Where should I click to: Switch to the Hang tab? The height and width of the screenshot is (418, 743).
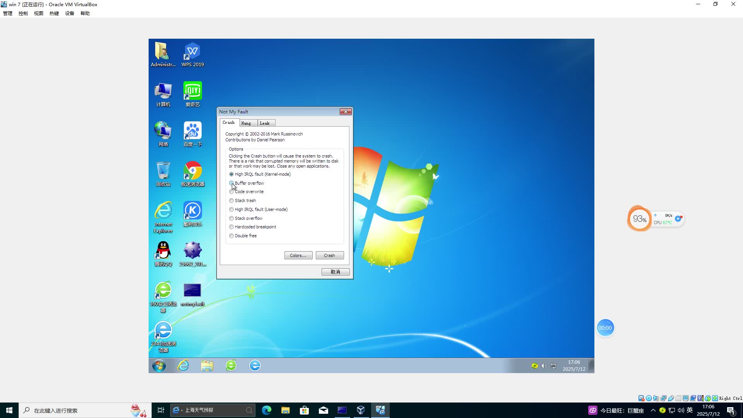(x=247, y=123)
